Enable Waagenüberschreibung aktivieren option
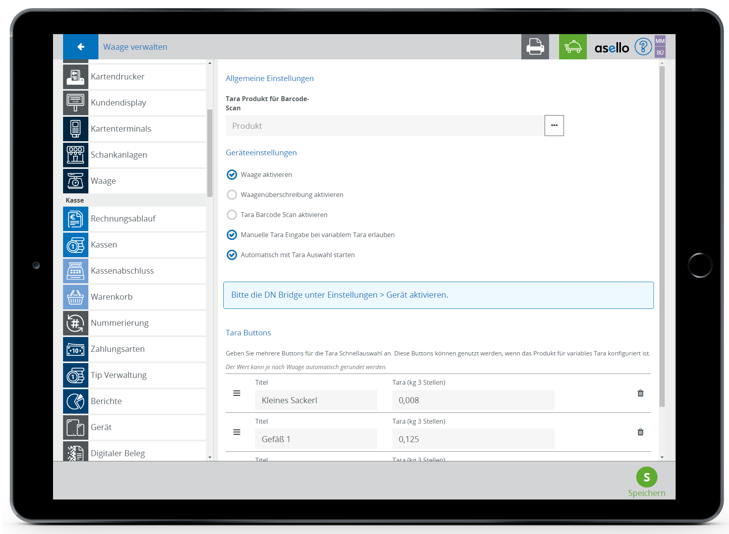This screenshot has width=729, height=534. point(232,195)
